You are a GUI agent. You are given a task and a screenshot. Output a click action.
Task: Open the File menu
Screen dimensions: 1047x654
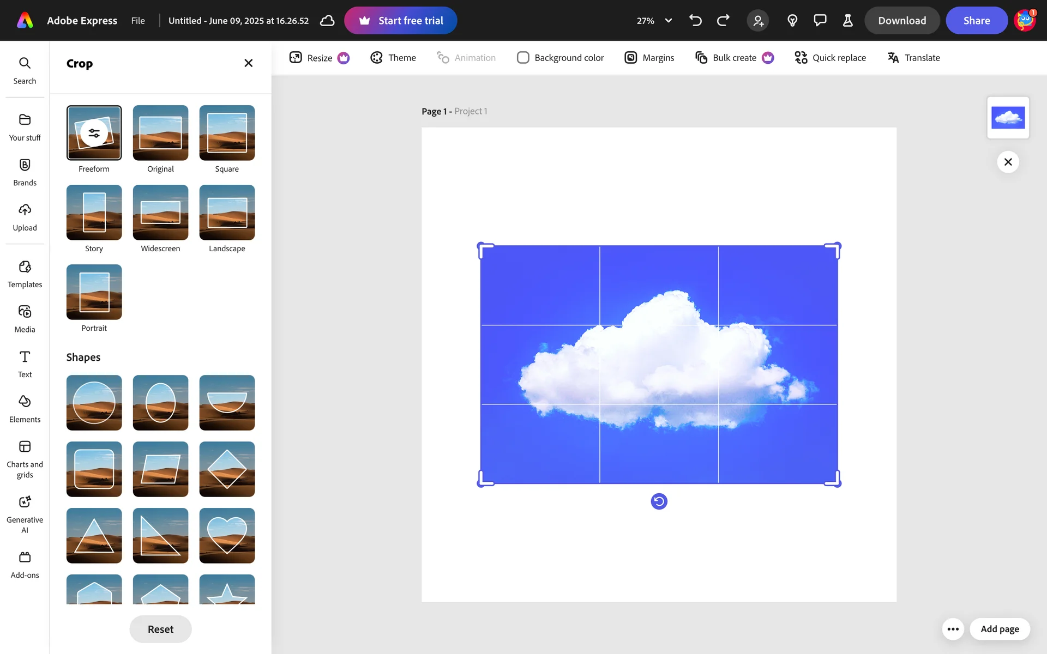click(x=138, y=21)
